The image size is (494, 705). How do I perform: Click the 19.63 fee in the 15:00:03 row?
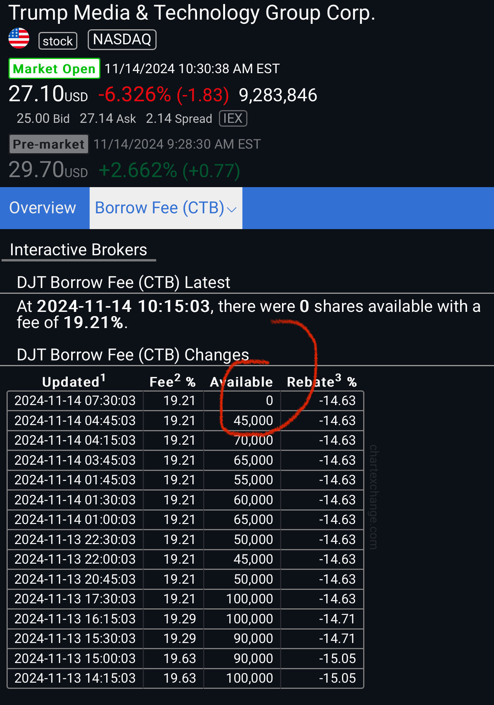180,658
